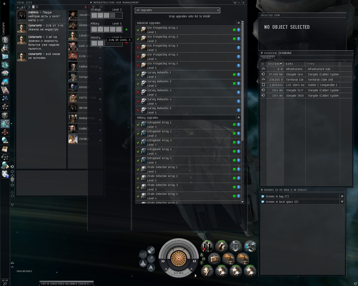Image resolution: width=358 pixels, height=286 pixels.
Task: Expand the Drones in bay (7) group
Action: click(x=342, y=196)
